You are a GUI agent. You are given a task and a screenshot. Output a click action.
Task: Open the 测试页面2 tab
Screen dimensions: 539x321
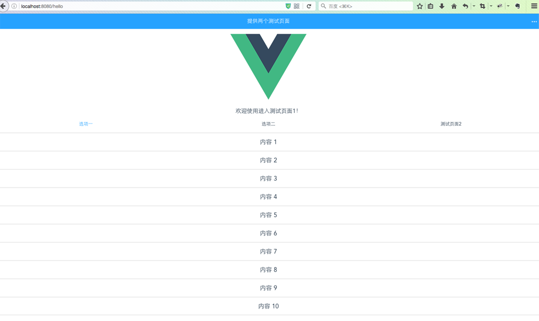(451, 124)
